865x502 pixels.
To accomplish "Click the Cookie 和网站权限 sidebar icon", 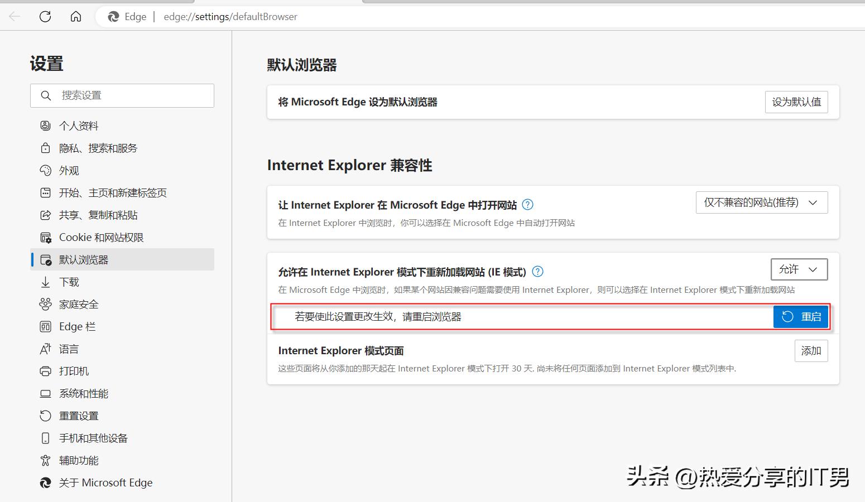I will [x=46, y=237].
